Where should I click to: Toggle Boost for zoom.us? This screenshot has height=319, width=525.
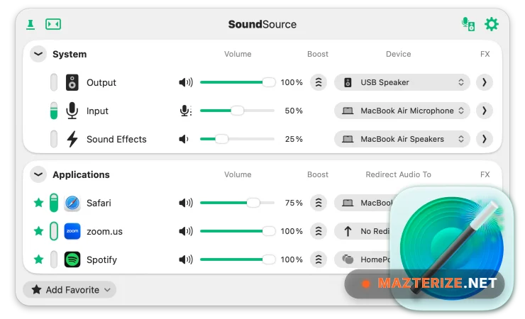point(319,231)
